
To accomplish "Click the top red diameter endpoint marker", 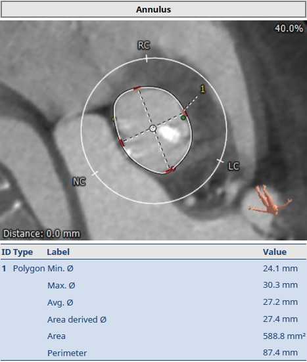I will coord(137,88).
